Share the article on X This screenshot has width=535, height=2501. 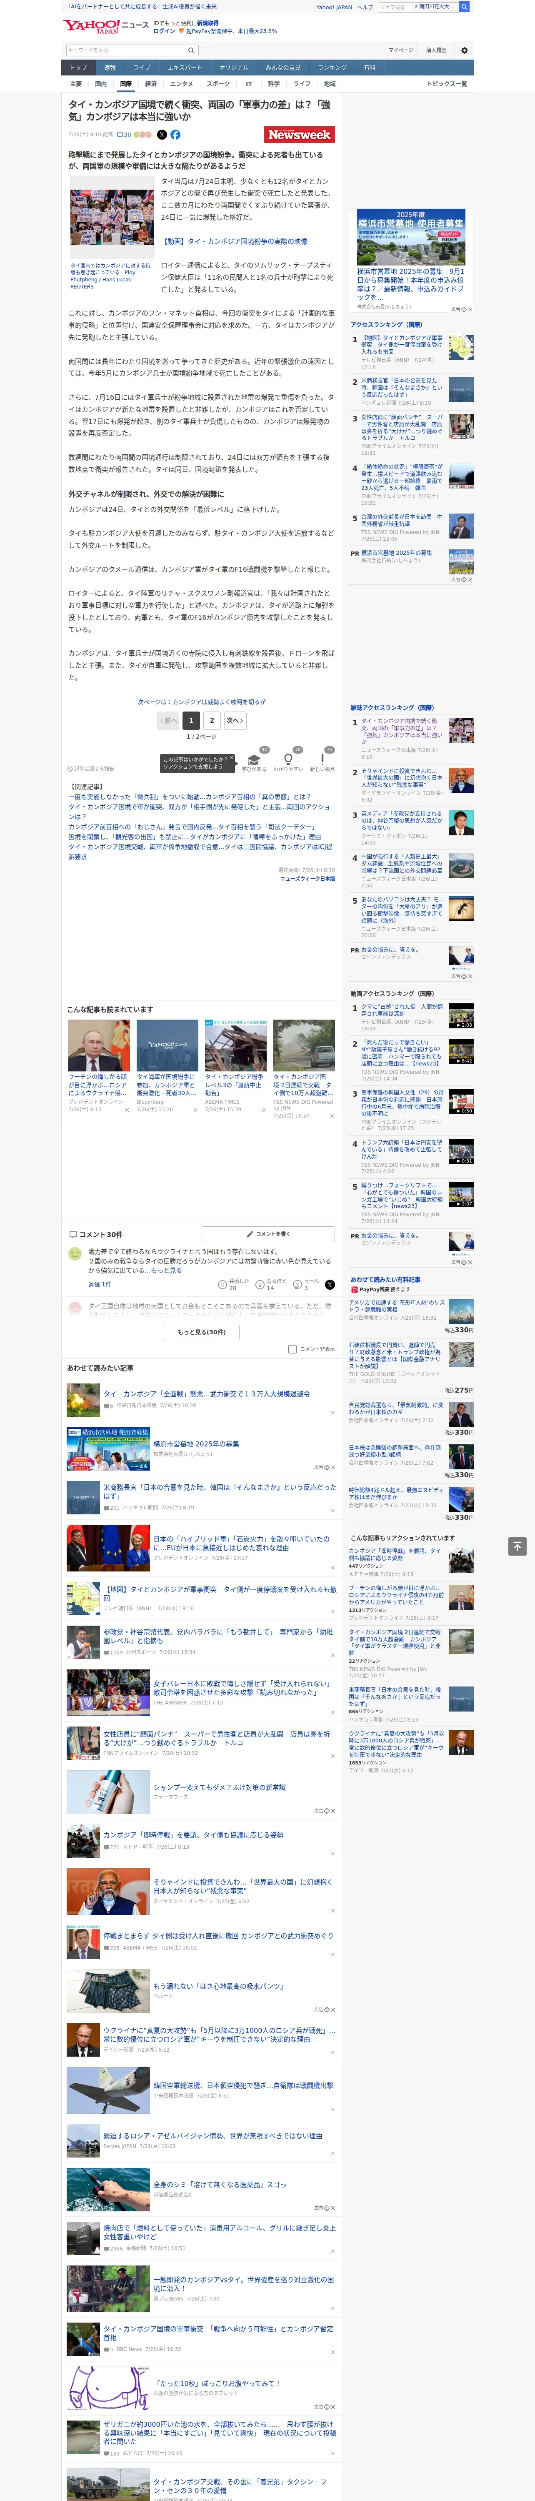coord(162,135)
